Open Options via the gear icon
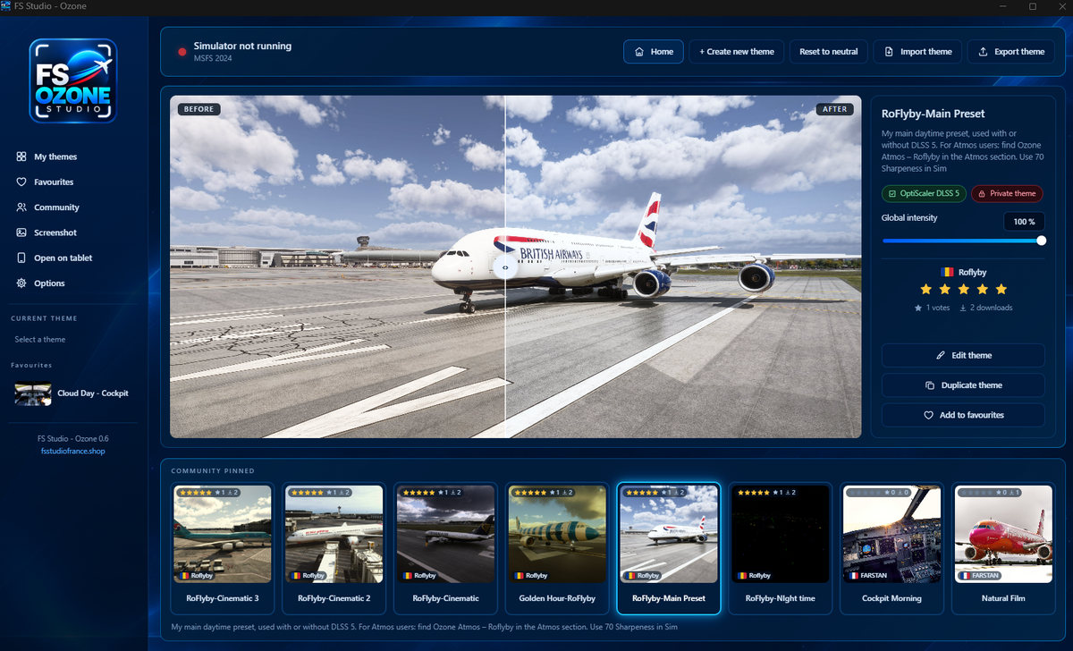This screenshot has width=1073, height=651. point(21,283)
